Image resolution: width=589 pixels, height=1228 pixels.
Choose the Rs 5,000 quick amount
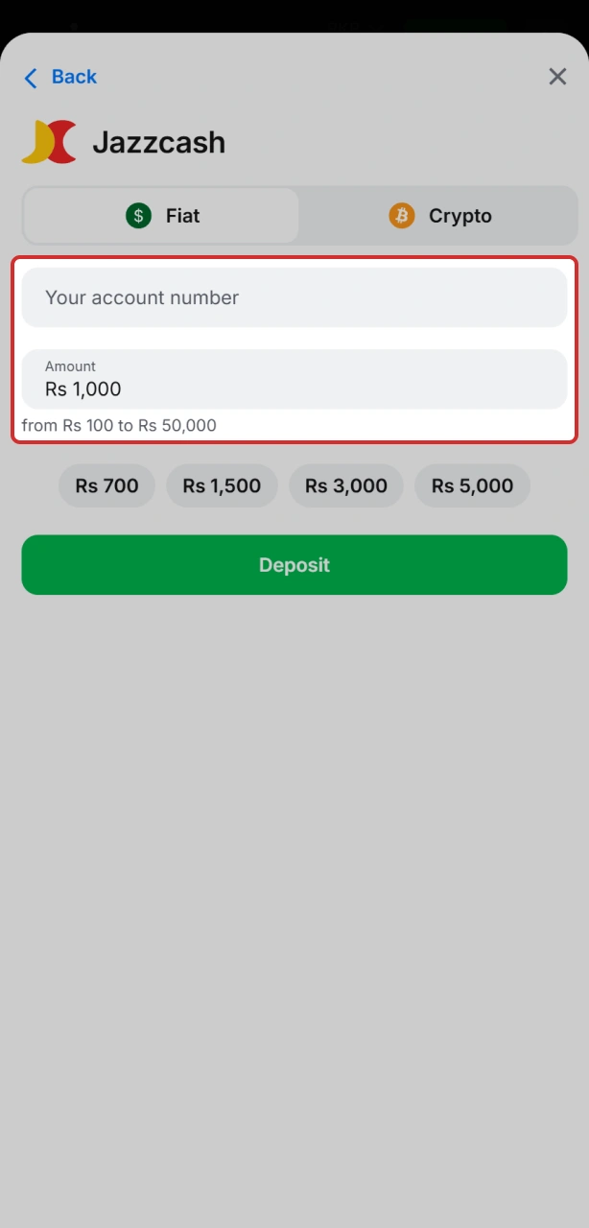pos(472,485)
